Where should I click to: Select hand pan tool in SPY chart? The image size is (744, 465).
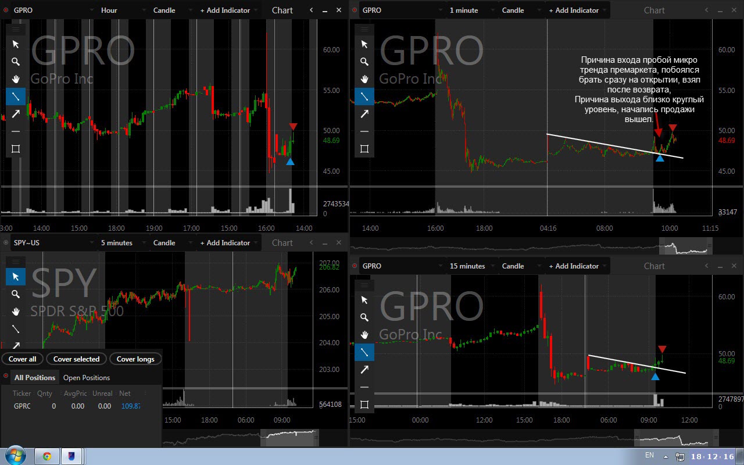16,312
